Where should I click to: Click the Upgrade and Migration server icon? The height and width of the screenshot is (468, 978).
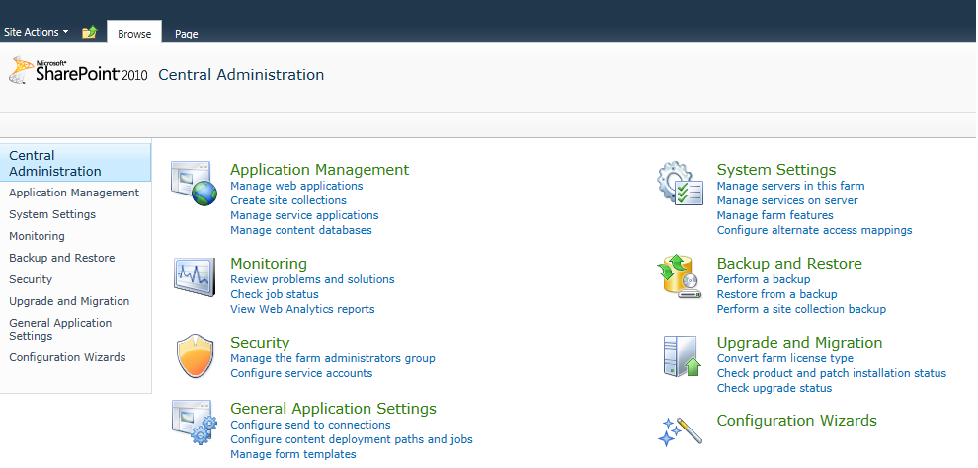(683, 355)
